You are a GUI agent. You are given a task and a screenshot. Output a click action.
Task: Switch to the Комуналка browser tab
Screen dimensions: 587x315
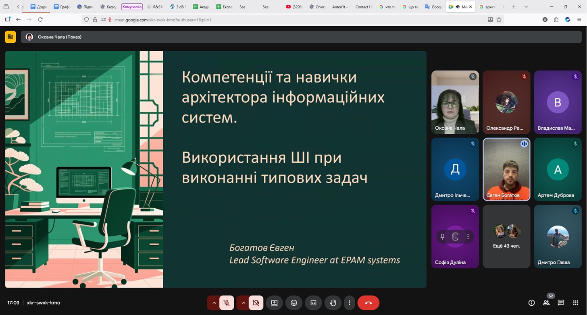[x=132, y=7]
